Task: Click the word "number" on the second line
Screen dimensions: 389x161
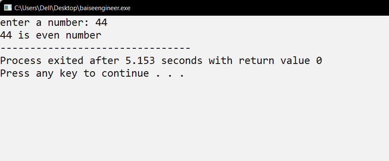Action: pyautogui.click(x=84, y=36)
